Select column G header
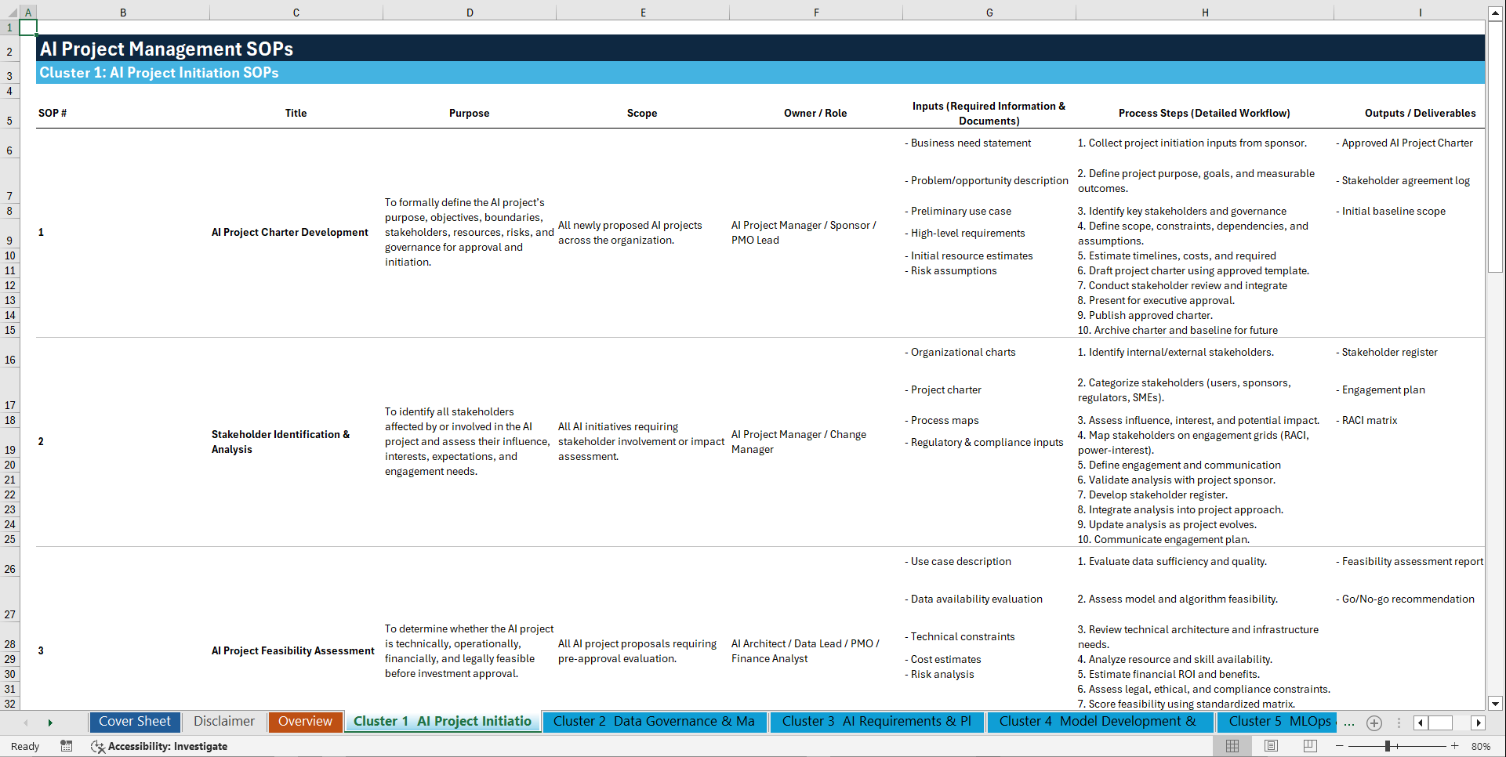This screenshot has width=1506, height=757. (989, 12)
